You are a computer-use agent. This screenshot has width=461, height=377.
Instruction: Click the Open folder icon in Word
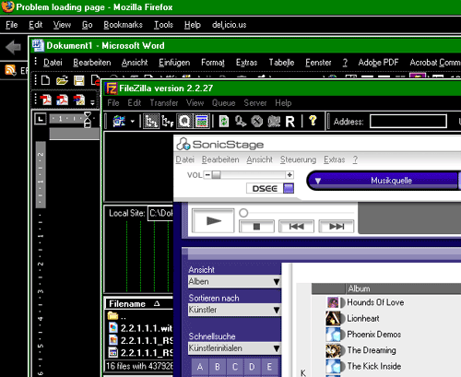tap(62, 80)
